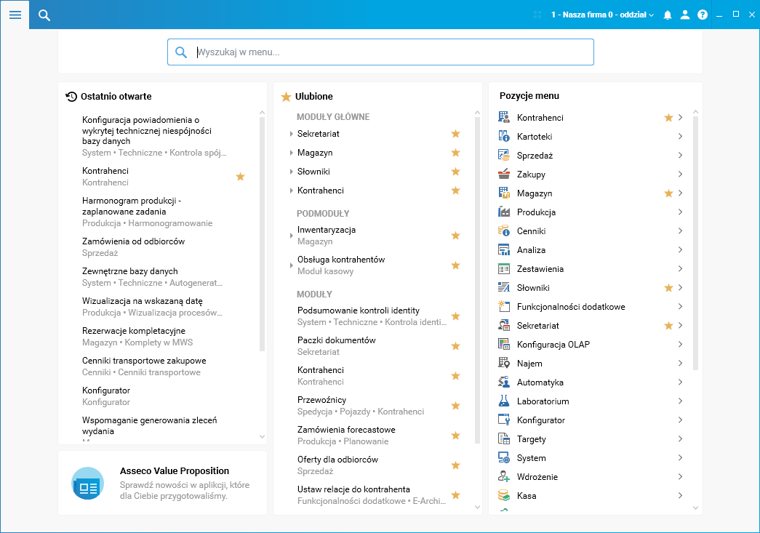Click the grid apps icon near company name
This screenshot has height=533, width=760.
(x=537, y=15)
